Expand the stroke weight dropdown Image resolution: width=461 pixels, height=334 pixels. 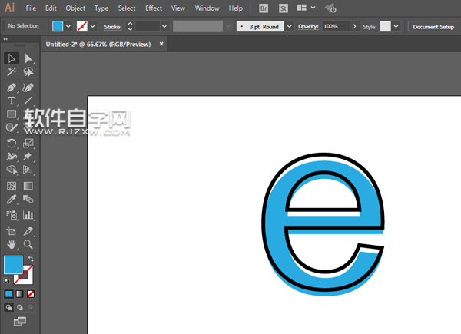[x=164, y=26]
